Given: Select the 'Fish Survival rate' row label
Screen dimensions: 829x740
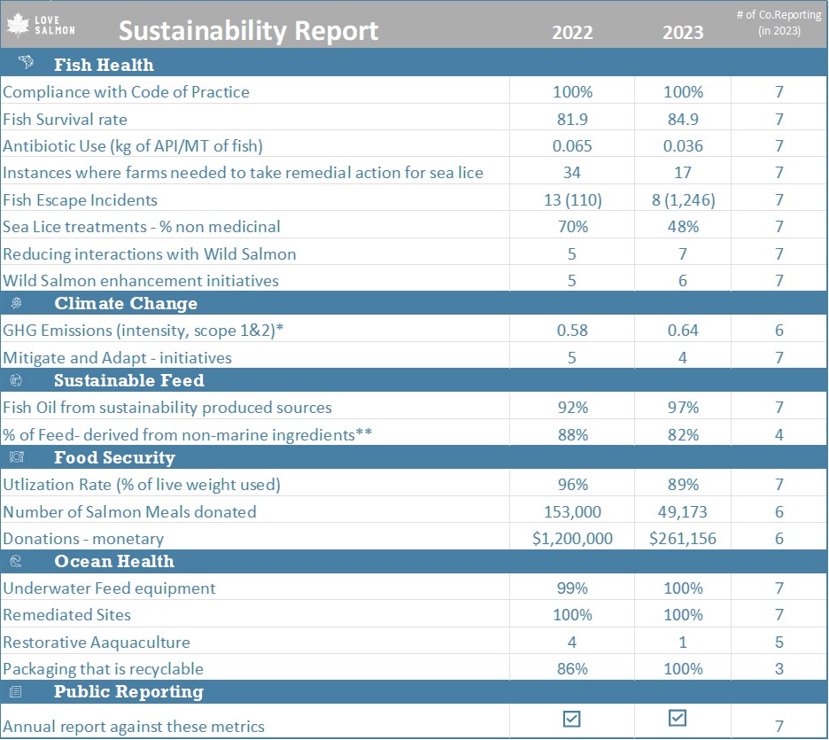Looking at the screenshot, I should click(66, 119).
